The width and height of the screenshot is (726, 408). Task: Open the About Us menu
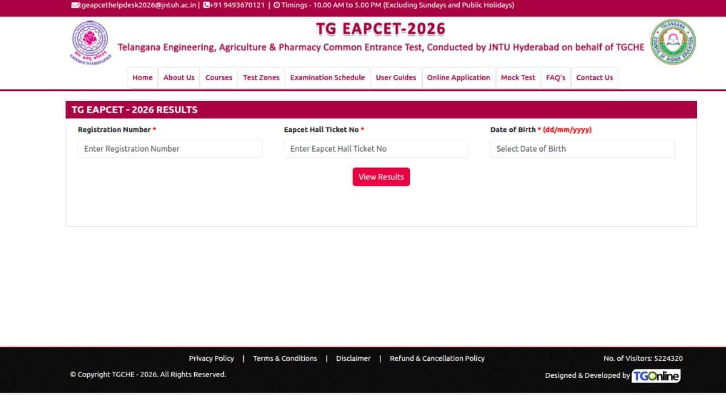coord(179,77)
